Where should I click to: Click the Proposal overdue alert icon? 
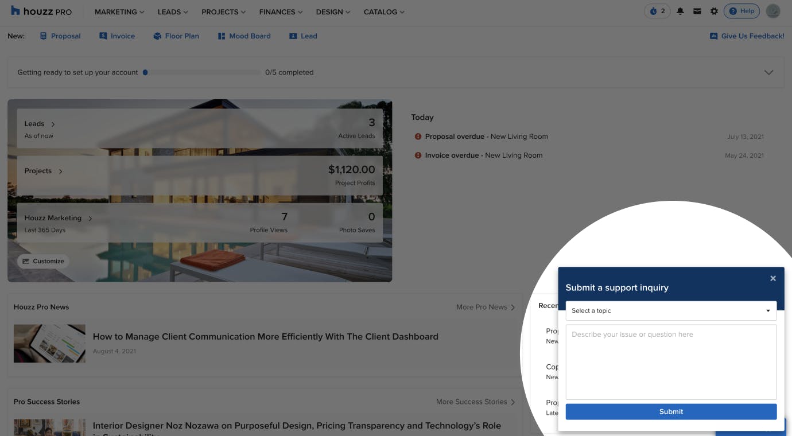click(x=418, y=137)
